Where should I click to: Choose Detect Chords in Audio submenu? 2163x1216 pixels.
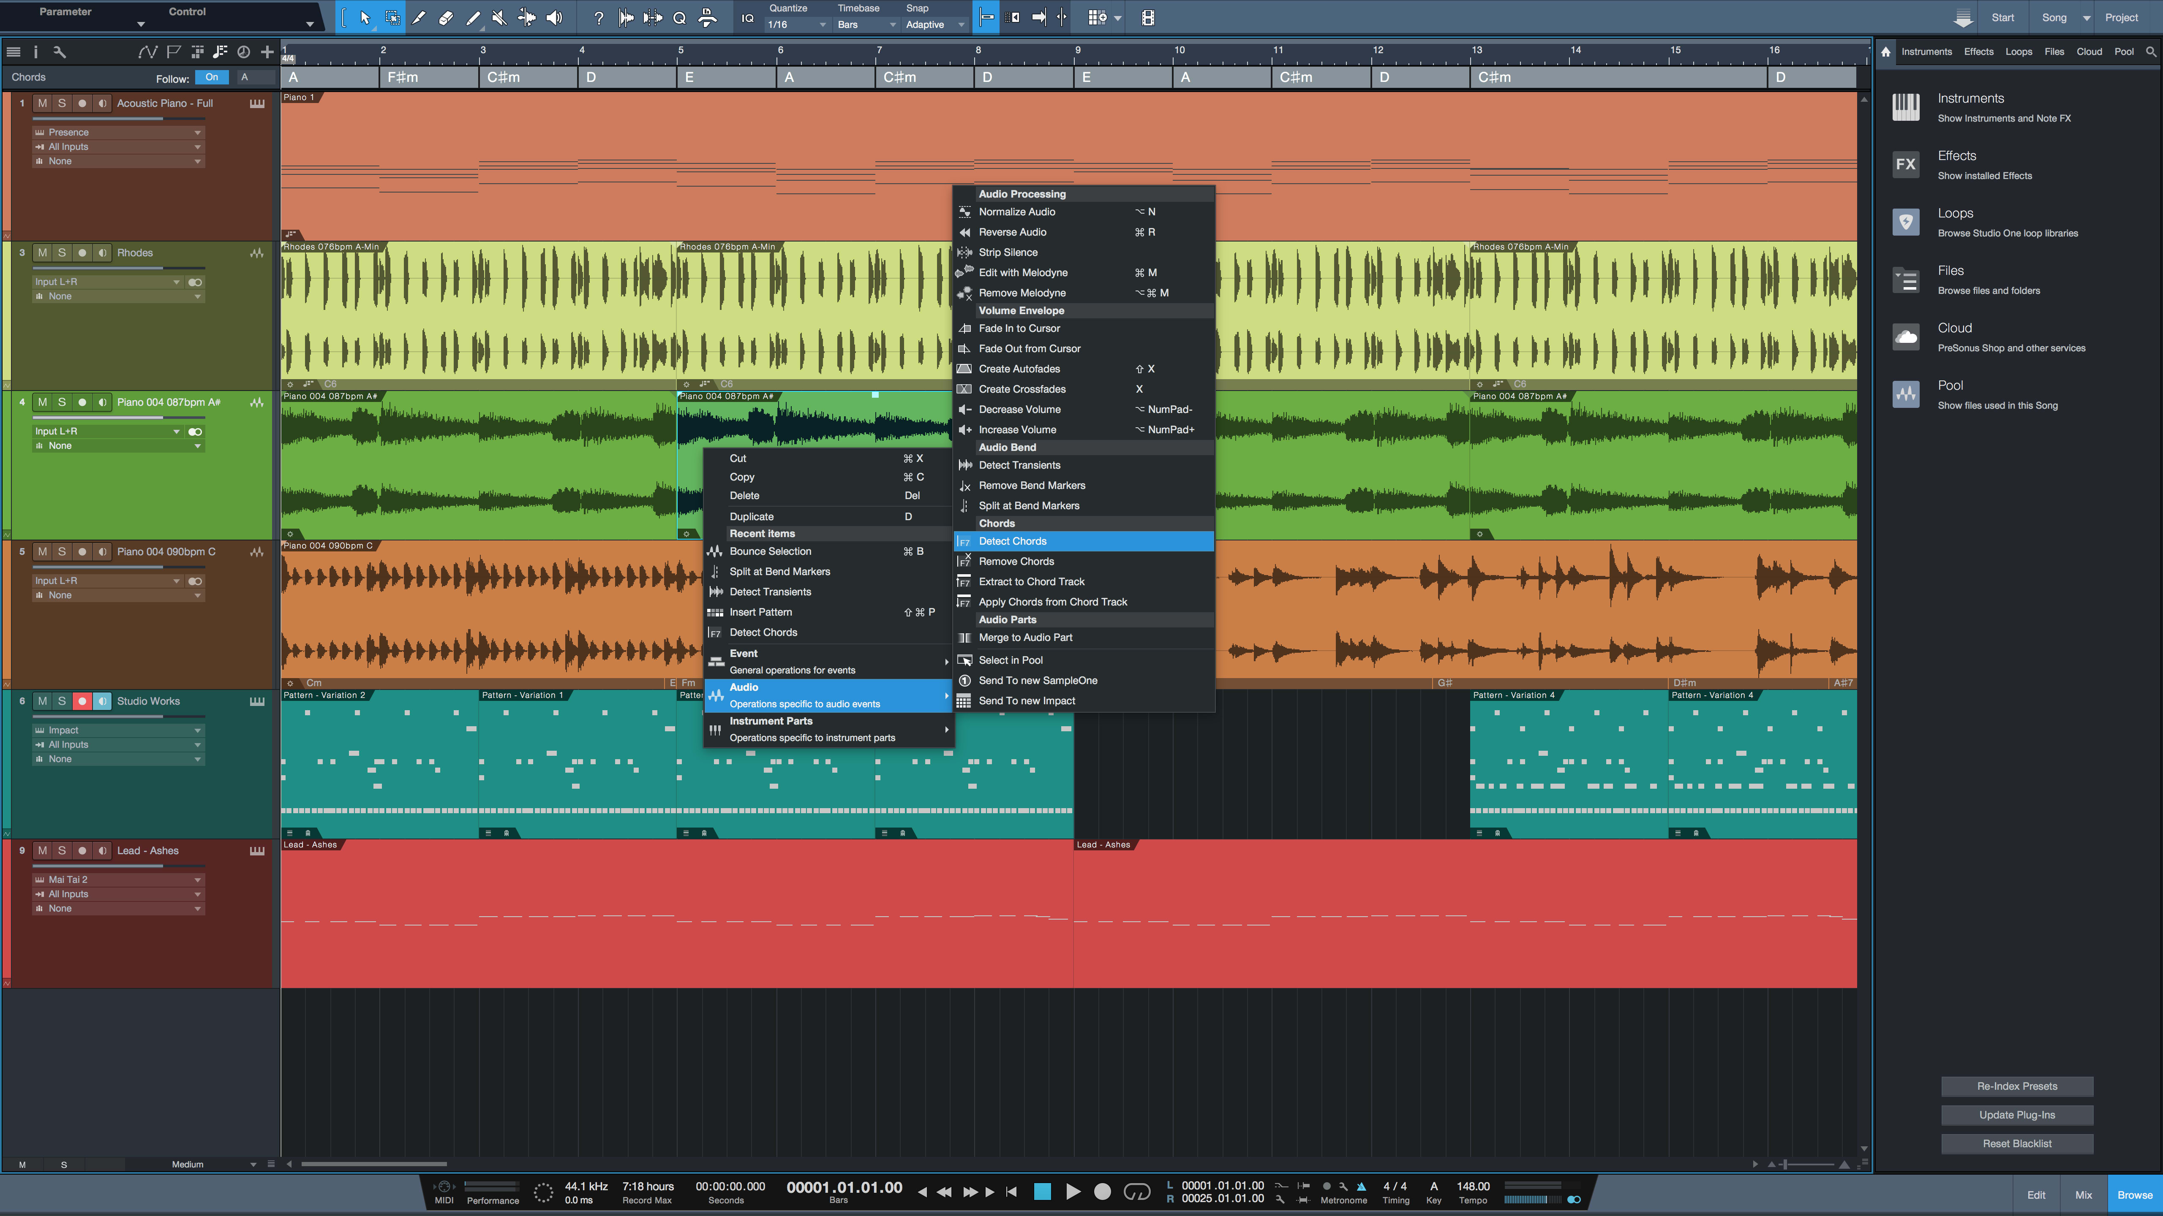[x=1084, y=541]
